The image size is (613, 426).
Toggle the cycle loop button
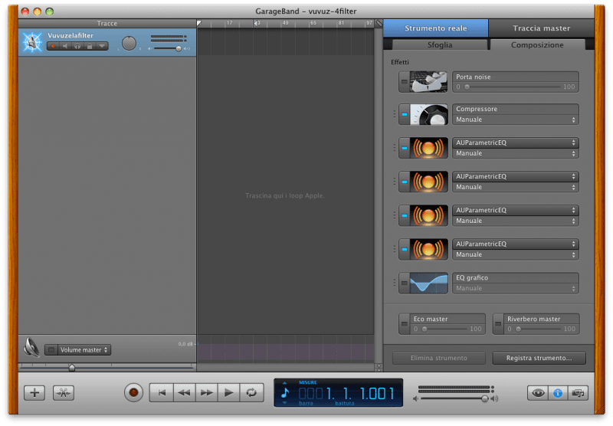(250, 392)
